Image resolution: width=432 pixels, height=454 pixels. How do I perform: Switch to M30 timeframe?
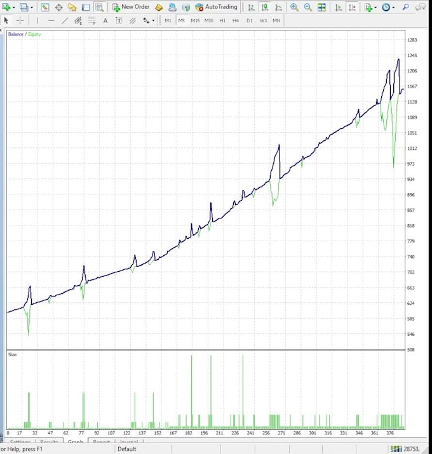click(x=208, y=20)
